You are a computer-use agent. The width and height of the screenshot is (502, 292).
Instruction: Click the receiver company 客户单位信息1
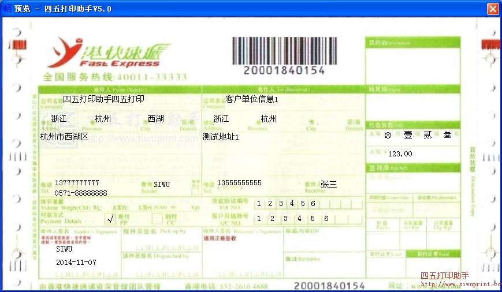tap(252, 99)
